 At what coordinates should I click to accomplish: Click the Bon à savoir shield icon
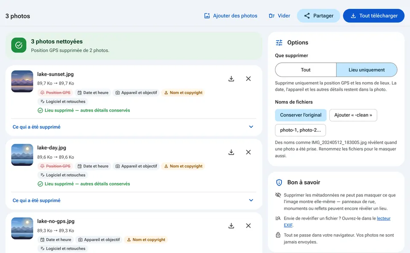279,182
